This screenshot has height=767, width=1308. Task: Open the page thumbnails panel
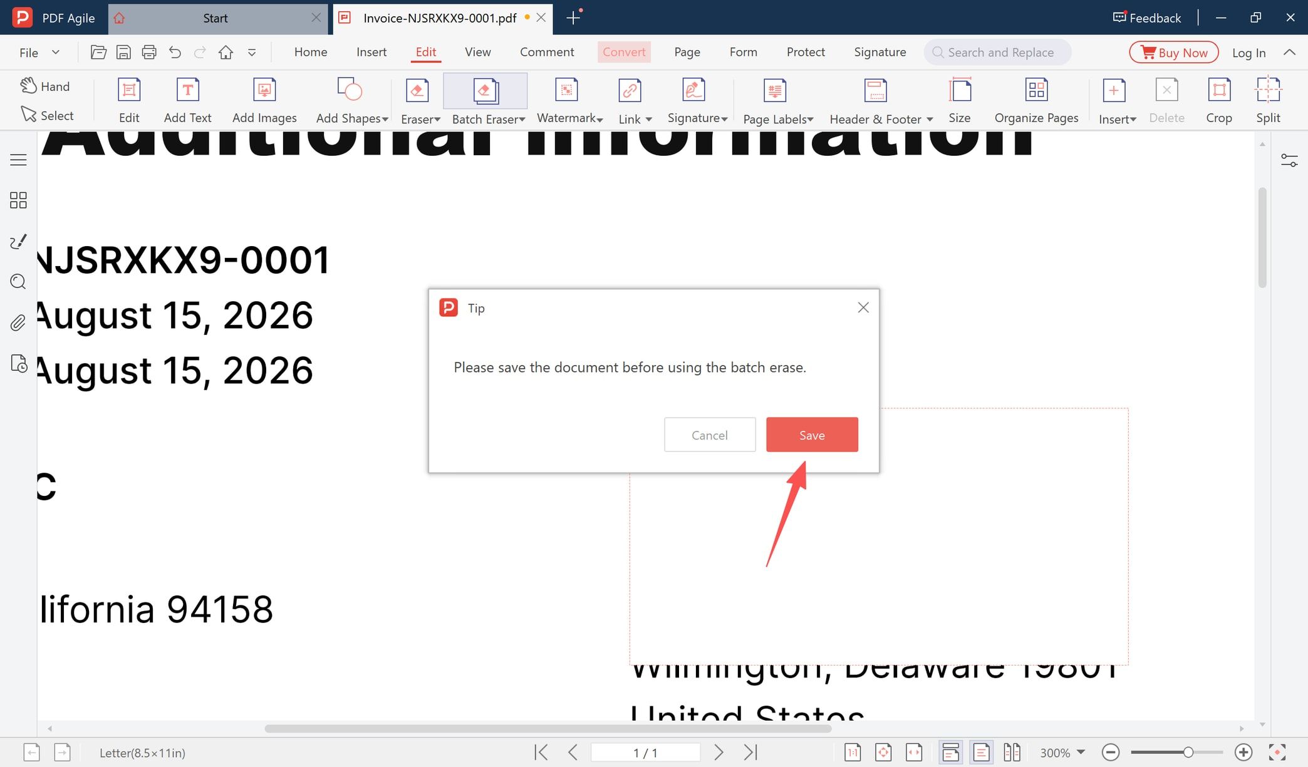click(x=18, y=200)
